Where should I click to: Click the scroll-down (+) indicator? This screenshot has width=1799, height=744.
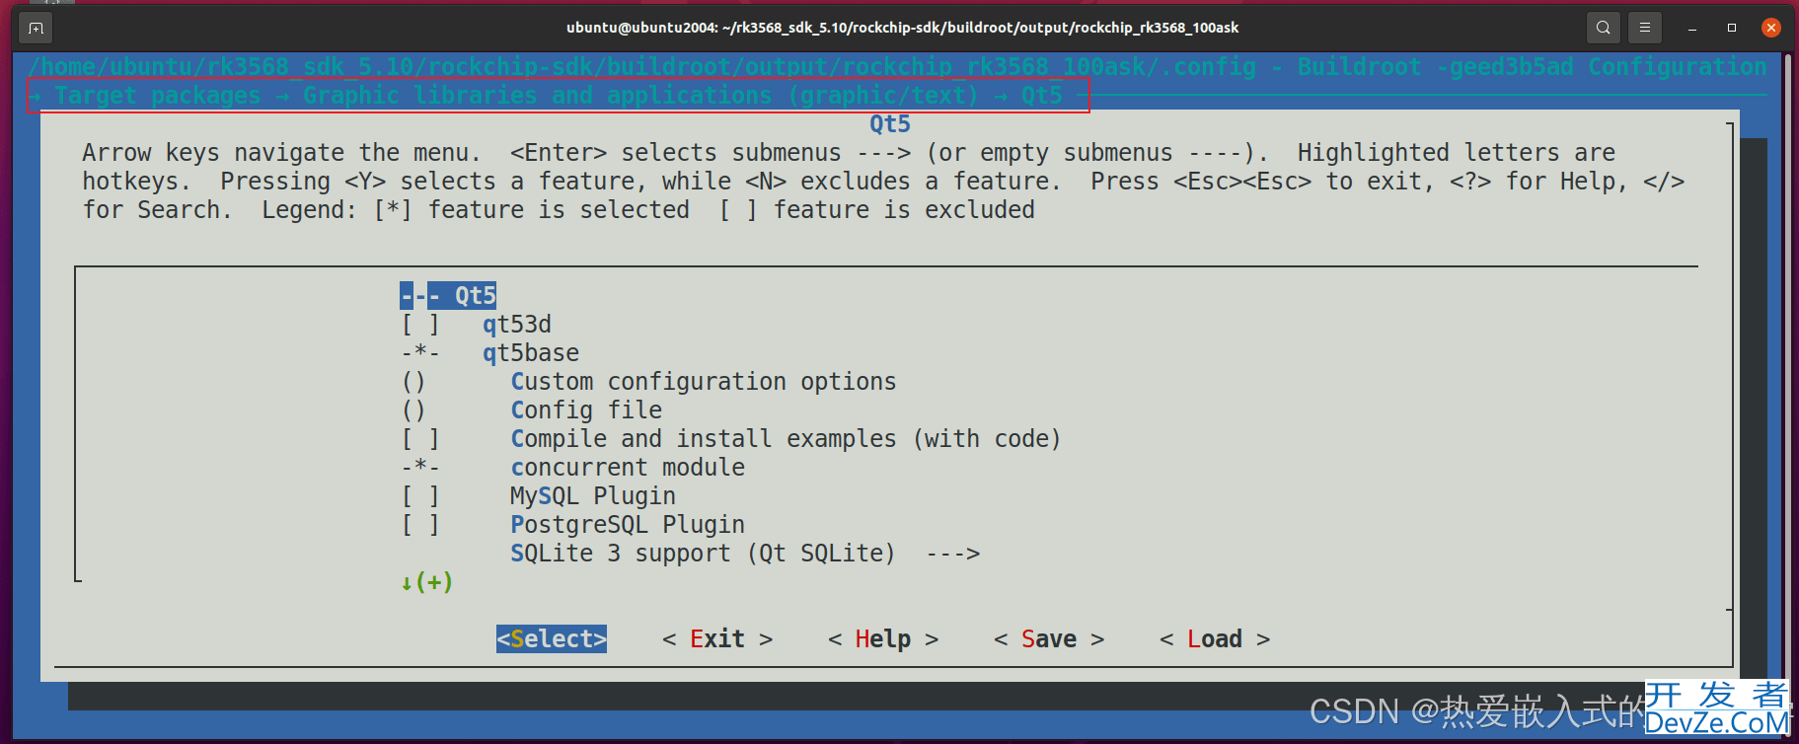(426, 582)
